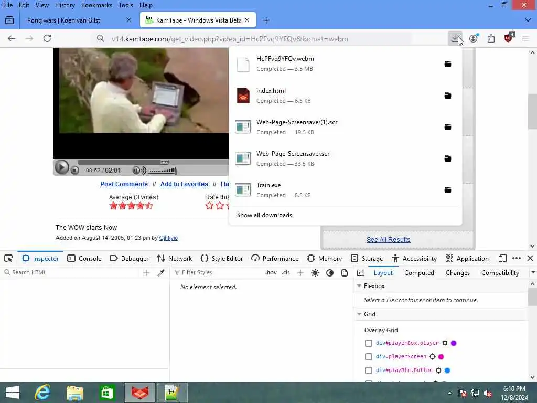
Task: Open the Bookmarks menu
Action: click(x=96, y=5)
